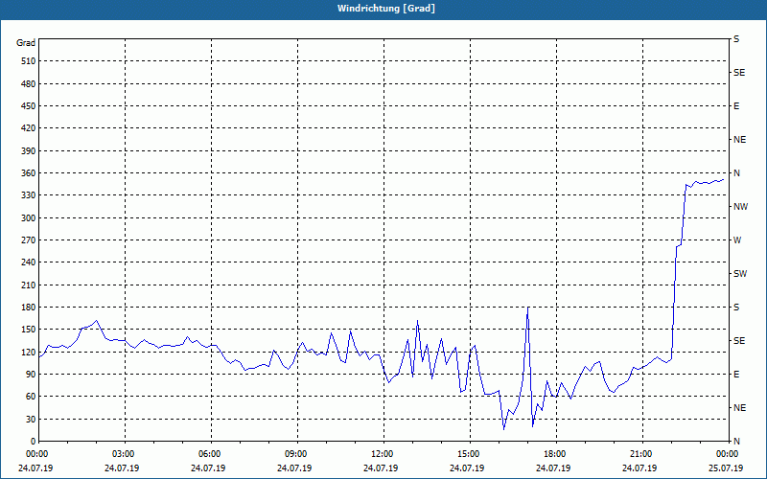Click the SW compass label on the right axis
767x479 pixels.
pos(740,274)
